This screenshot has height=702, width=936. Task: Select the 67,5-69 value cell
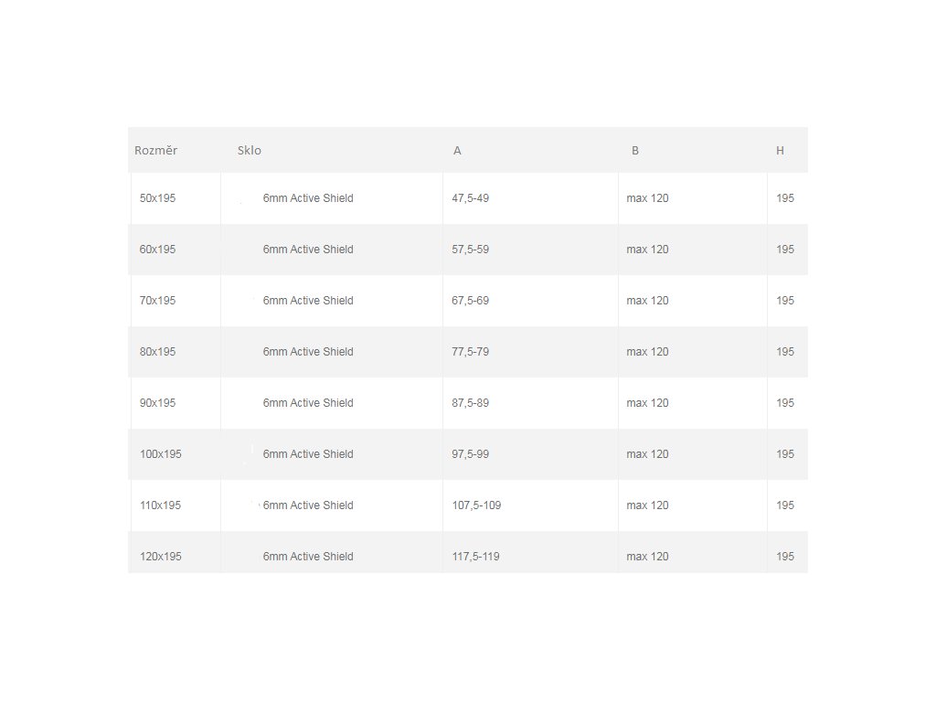[471, 301]
